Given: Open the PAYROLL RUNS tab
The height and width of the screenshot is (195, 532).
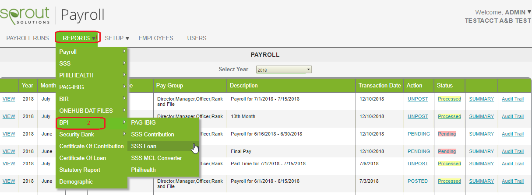Looking at the screenshot, I should (28, 38).
